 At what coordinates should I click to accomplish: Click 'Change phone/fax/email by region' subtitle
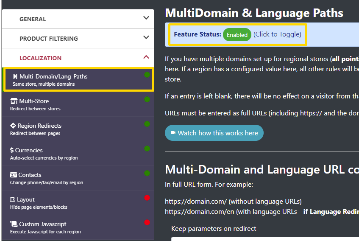point(47,182)
